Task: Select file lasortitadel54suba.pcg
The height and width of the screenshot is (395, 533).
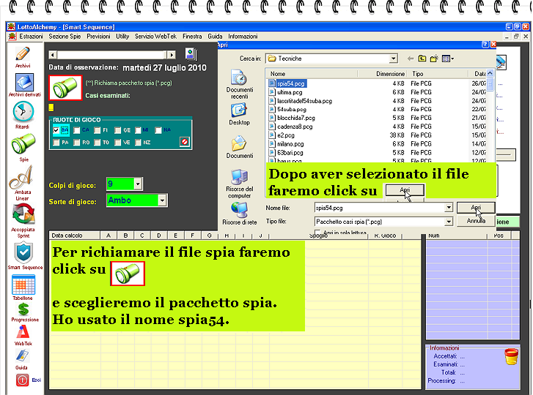Action: (304, 101)
